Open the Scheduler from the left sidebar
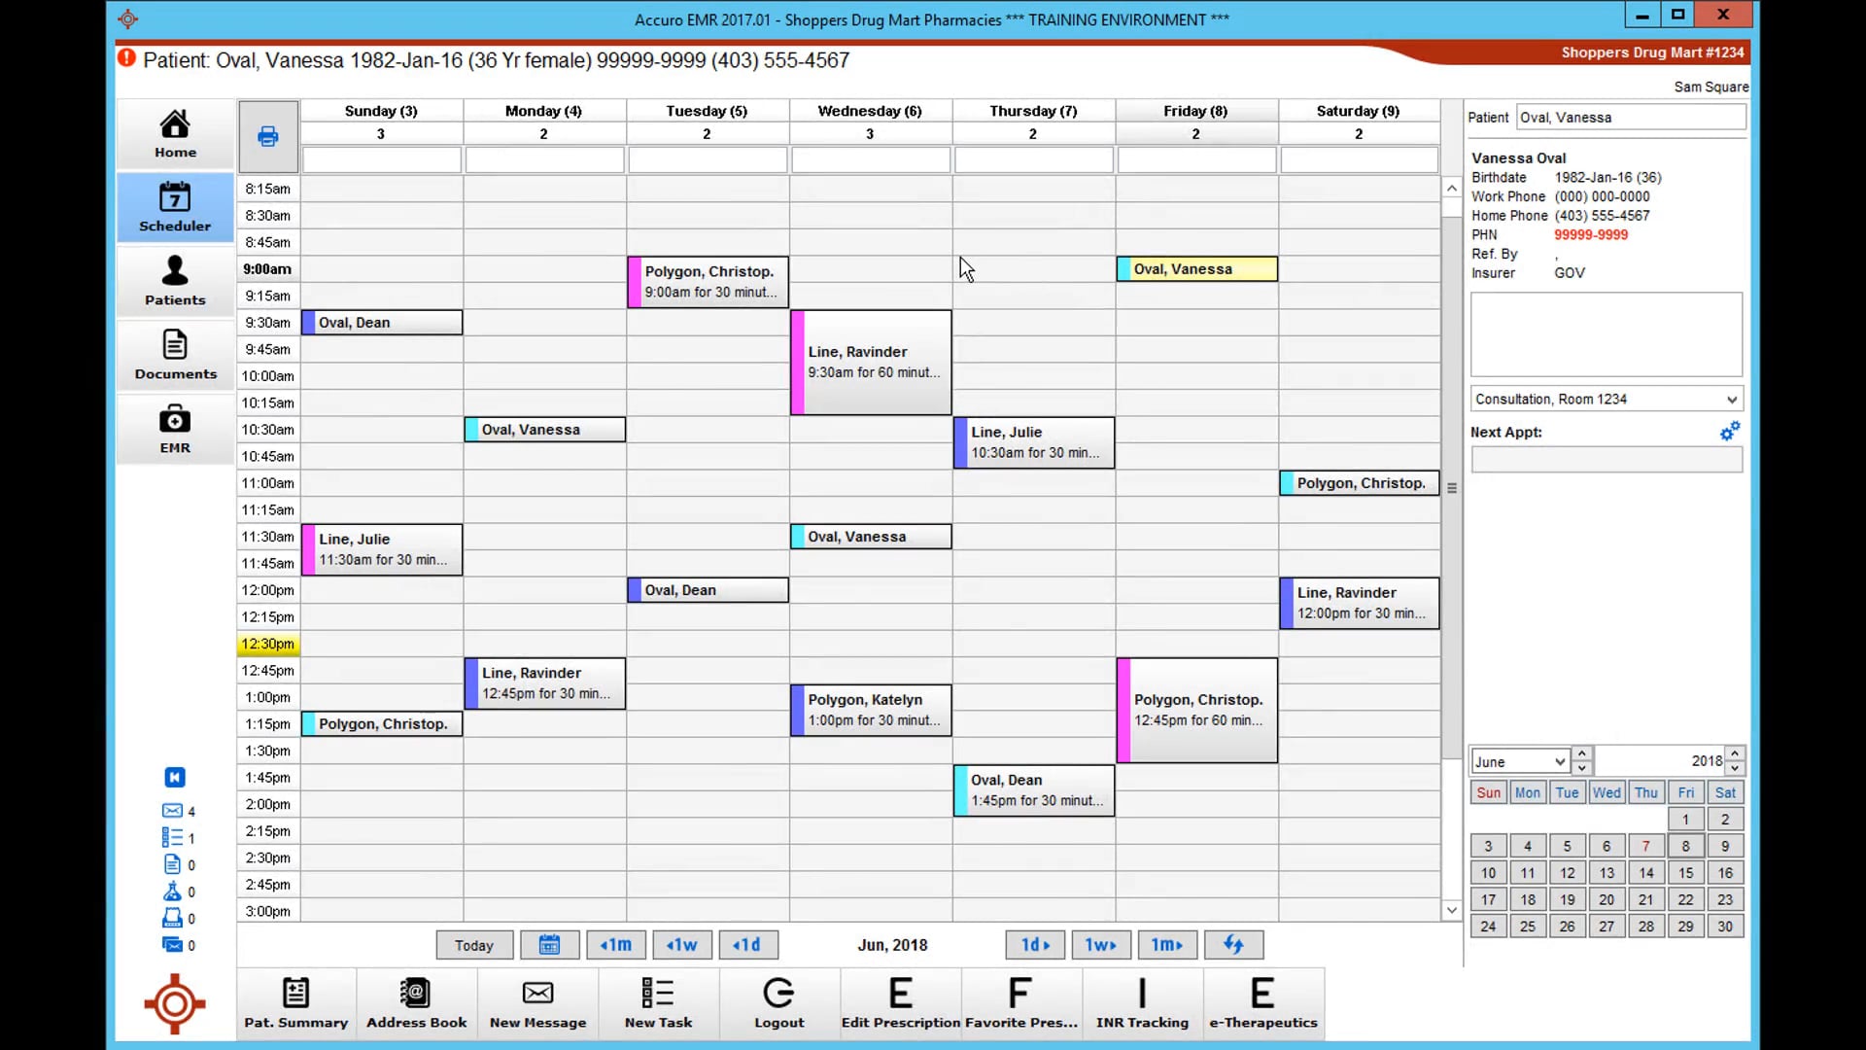Viewport: 1866px width, 1050px height. pyautogui.click(x=174, y=206)
